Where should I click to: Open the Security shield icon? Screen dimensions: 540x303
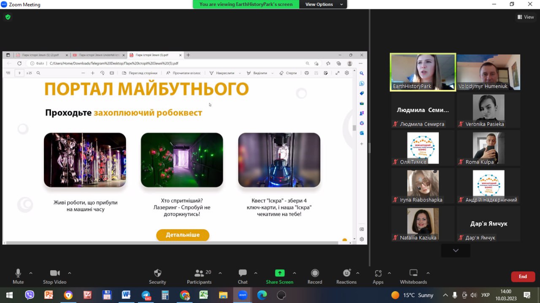pos(157,273)
